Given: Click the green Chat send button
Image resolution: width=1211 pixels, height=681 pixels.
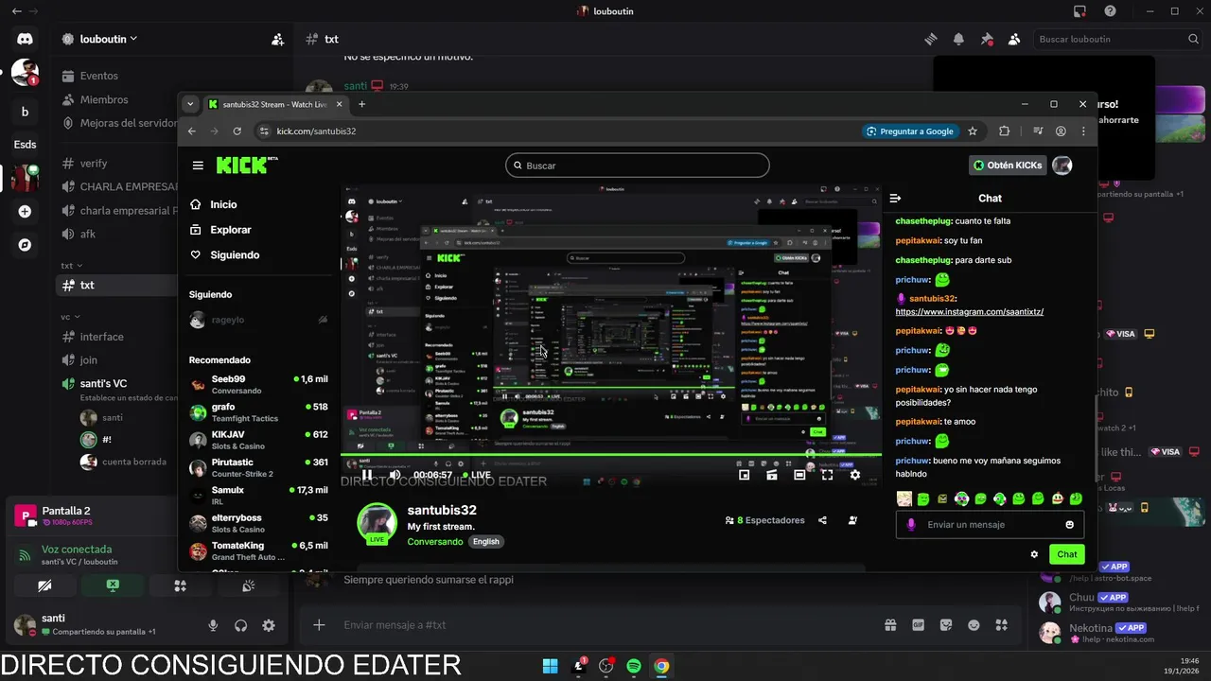Looking at the screenshot, I should click(x=1067, y=554).
